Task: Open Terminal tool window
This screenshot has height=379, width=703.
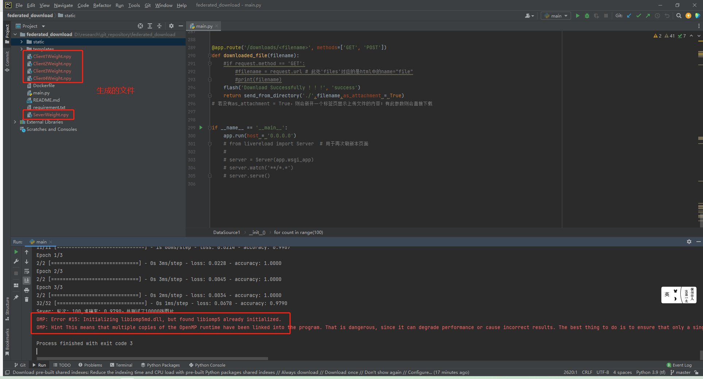Action: 121,365
